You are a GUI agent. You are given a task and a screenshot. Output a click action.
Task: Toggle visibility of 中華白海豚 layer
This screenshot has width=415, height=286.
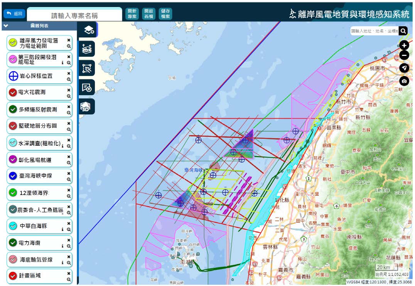(x=13, y=226)
